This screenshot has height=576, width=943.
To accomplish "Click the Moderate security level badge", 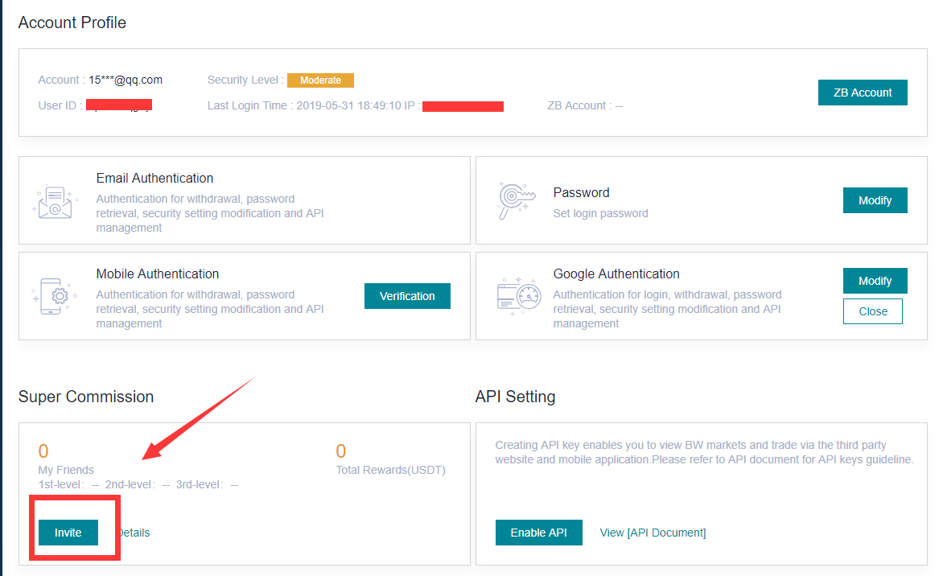I will (x=320, y=80).
